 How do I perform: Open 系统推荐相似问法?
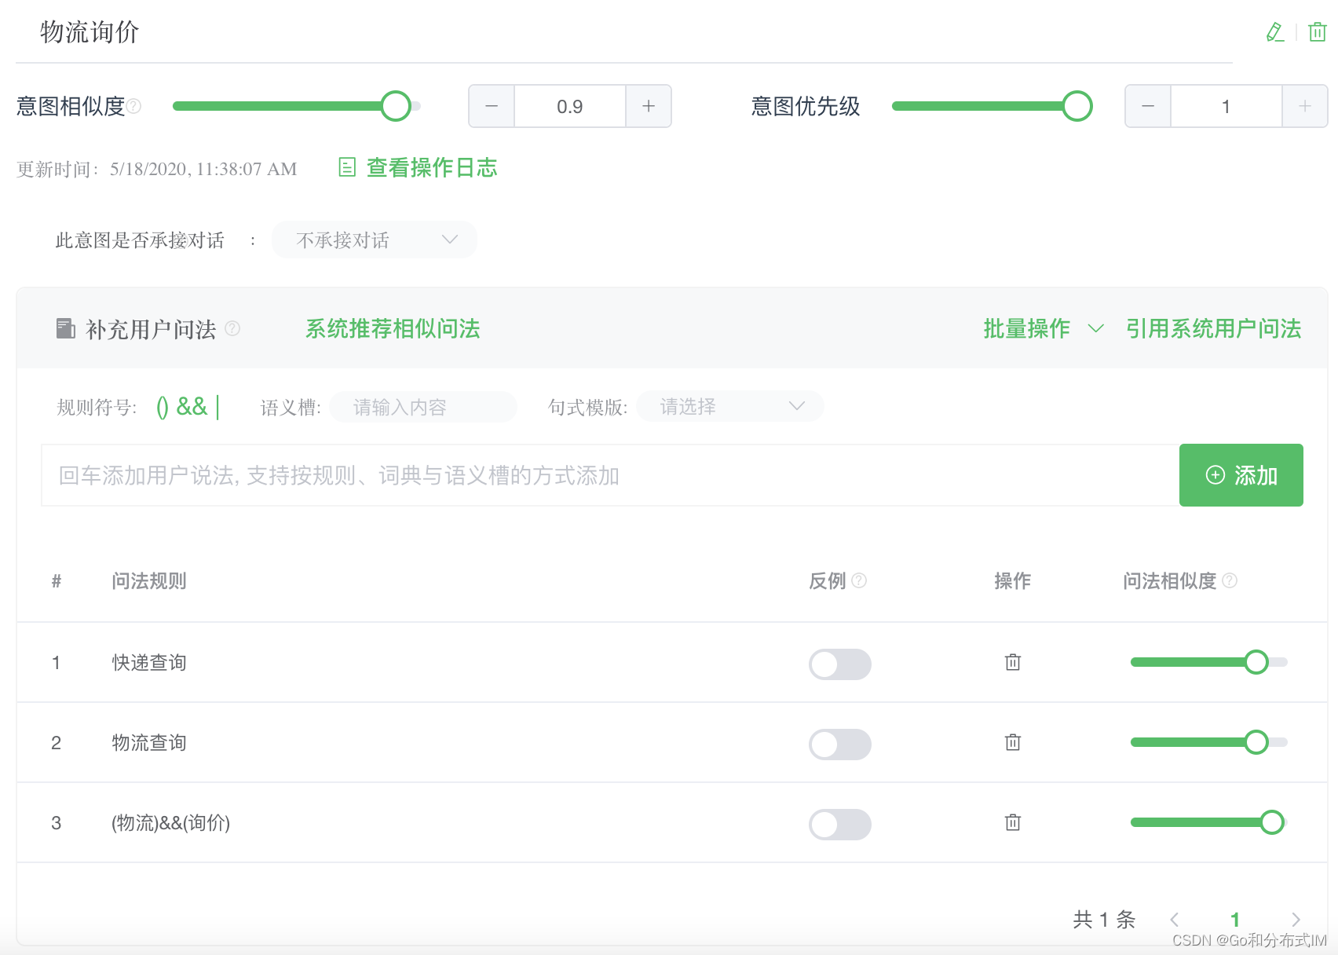[x=393, y=328]
